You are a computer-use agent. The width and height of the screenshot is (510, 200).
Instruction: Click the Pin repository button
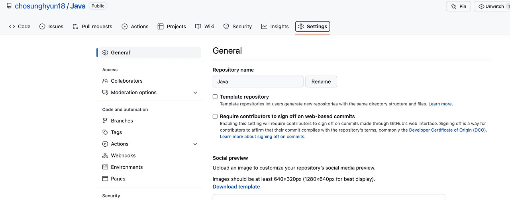coord(459,6)
